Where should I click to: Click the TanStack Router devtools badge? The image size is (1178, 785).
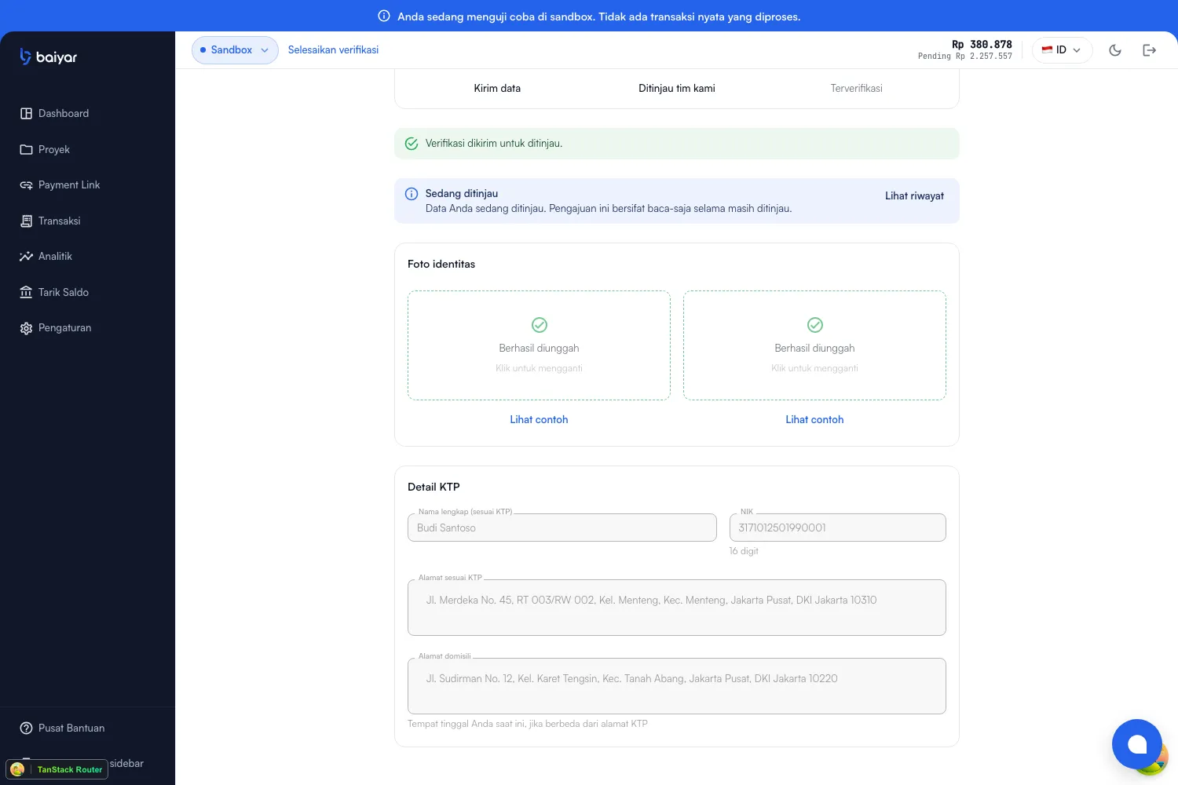point(57,769)
